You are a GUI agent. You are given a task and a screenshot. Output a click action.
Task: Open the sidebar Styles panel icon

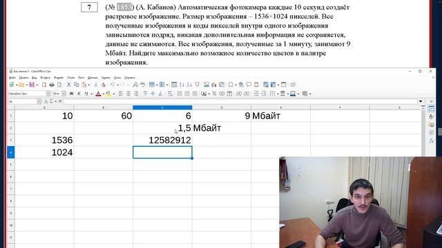pyautogui.click(x=431, y=116)
